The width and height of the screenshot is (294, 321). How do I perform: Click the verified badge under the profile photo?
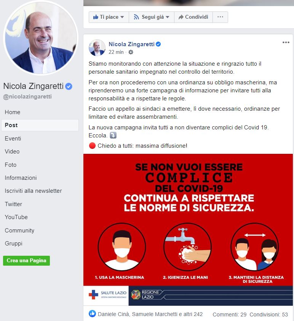pos(69,86)
